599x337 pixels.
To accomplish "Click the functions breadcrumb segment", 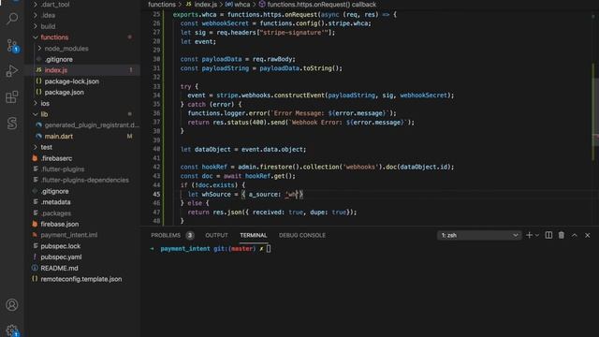I will 162,5.
